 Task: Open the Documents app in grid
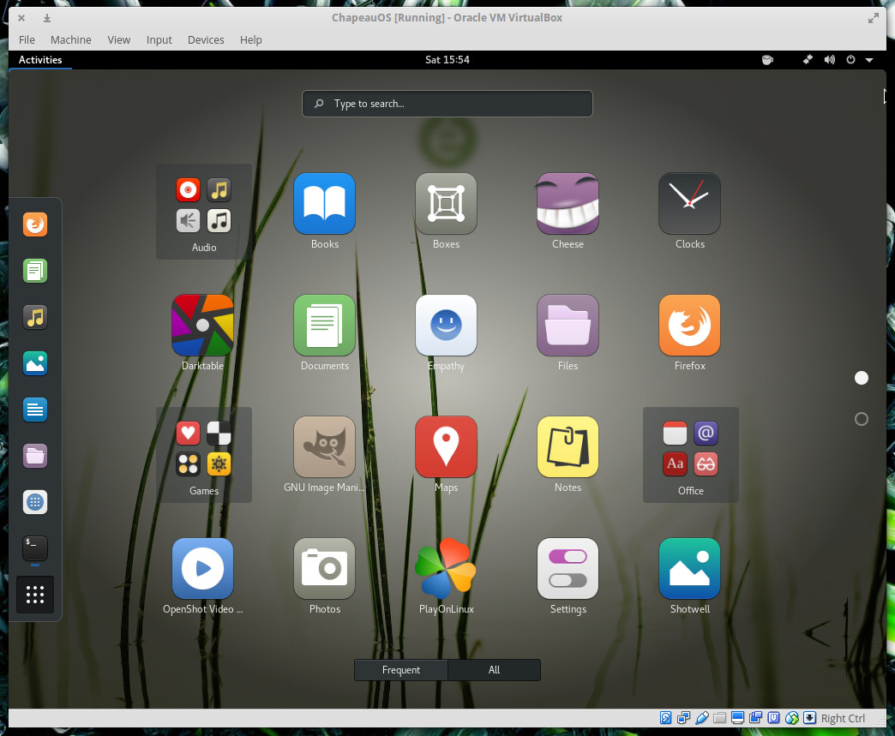(324, 326)
